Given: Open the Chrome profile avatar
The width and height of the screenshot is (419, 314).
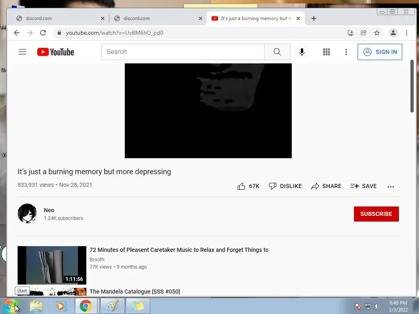Looking at the screenshot, I should click(393, 33).
